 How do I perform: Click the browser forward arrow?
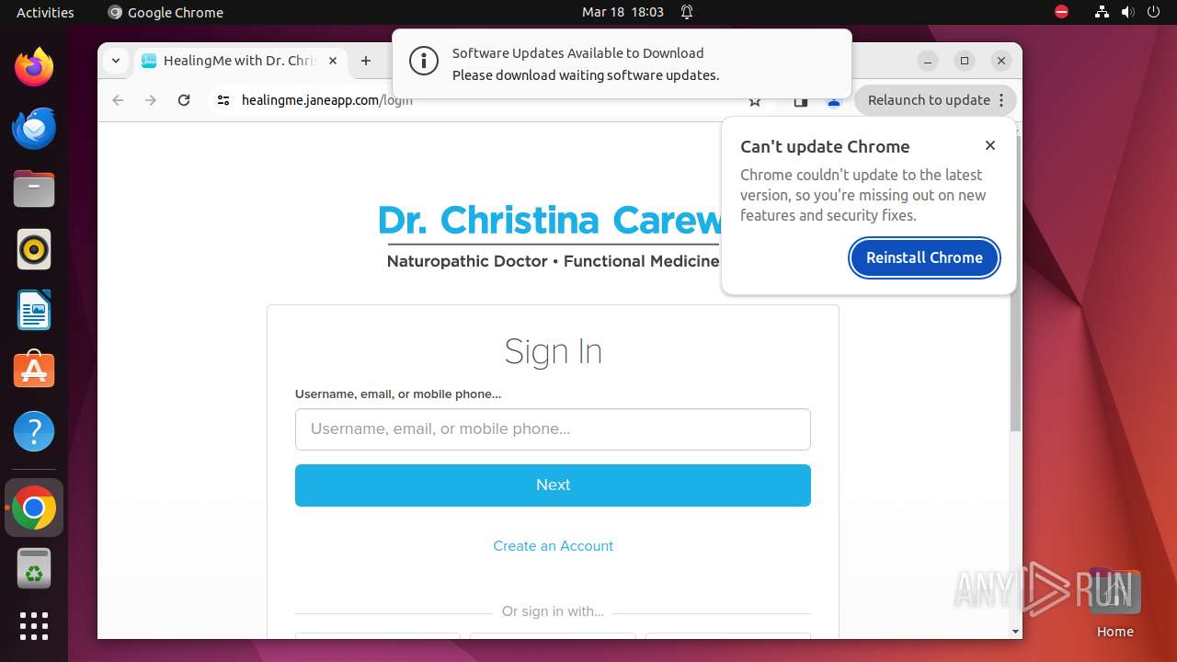click(x=151, y=100)
